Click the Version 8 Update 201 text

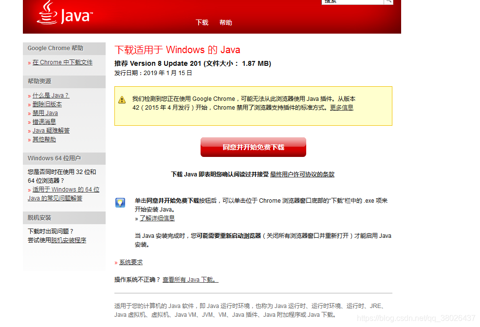pyautogui.click(x=166, y=63)
